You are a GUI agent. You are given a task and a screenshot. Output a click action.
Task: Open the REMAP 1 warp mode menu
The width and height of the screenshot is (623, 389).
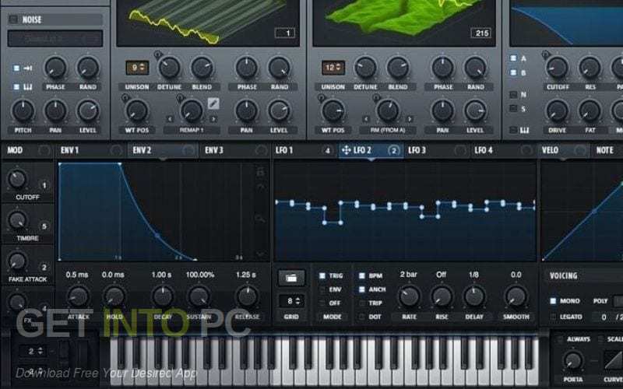(192, 130)
